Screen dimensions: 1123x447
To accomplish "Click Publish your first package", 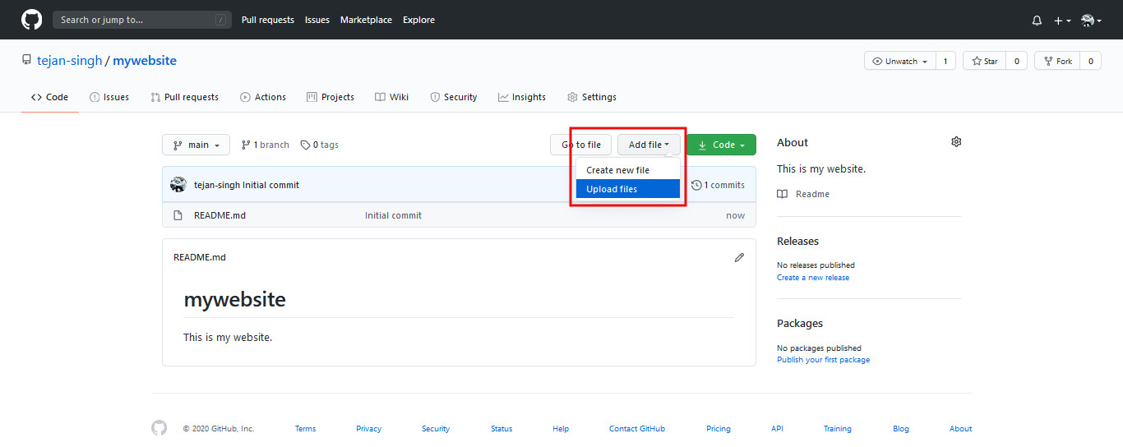I will pyautogui.click(x=823, y=360).
